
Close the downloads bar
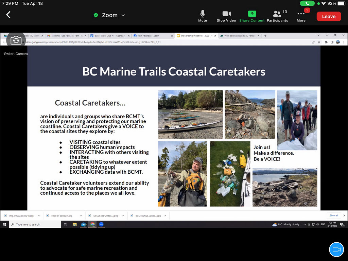(x=344, y=215)
